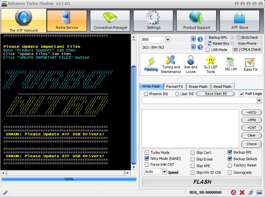Click Save User INI button
This screenshot has height=197, width=265.
click(x=216, y=94)
